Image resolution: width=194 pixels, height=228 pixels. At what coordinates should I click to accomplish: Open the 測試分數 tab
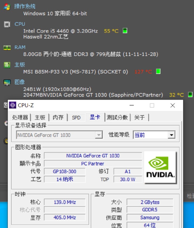tap(117, 117)
